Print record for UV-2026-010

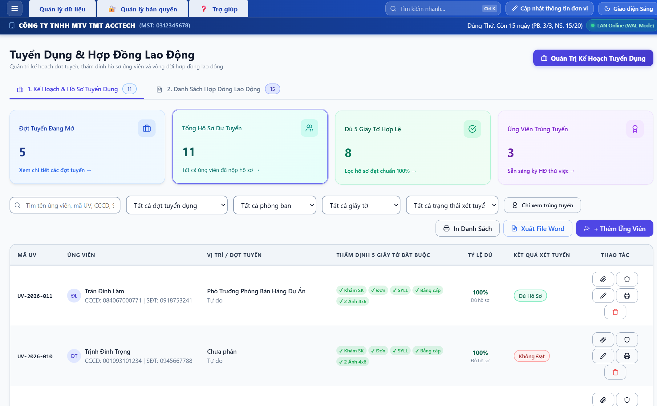point(627,356)
